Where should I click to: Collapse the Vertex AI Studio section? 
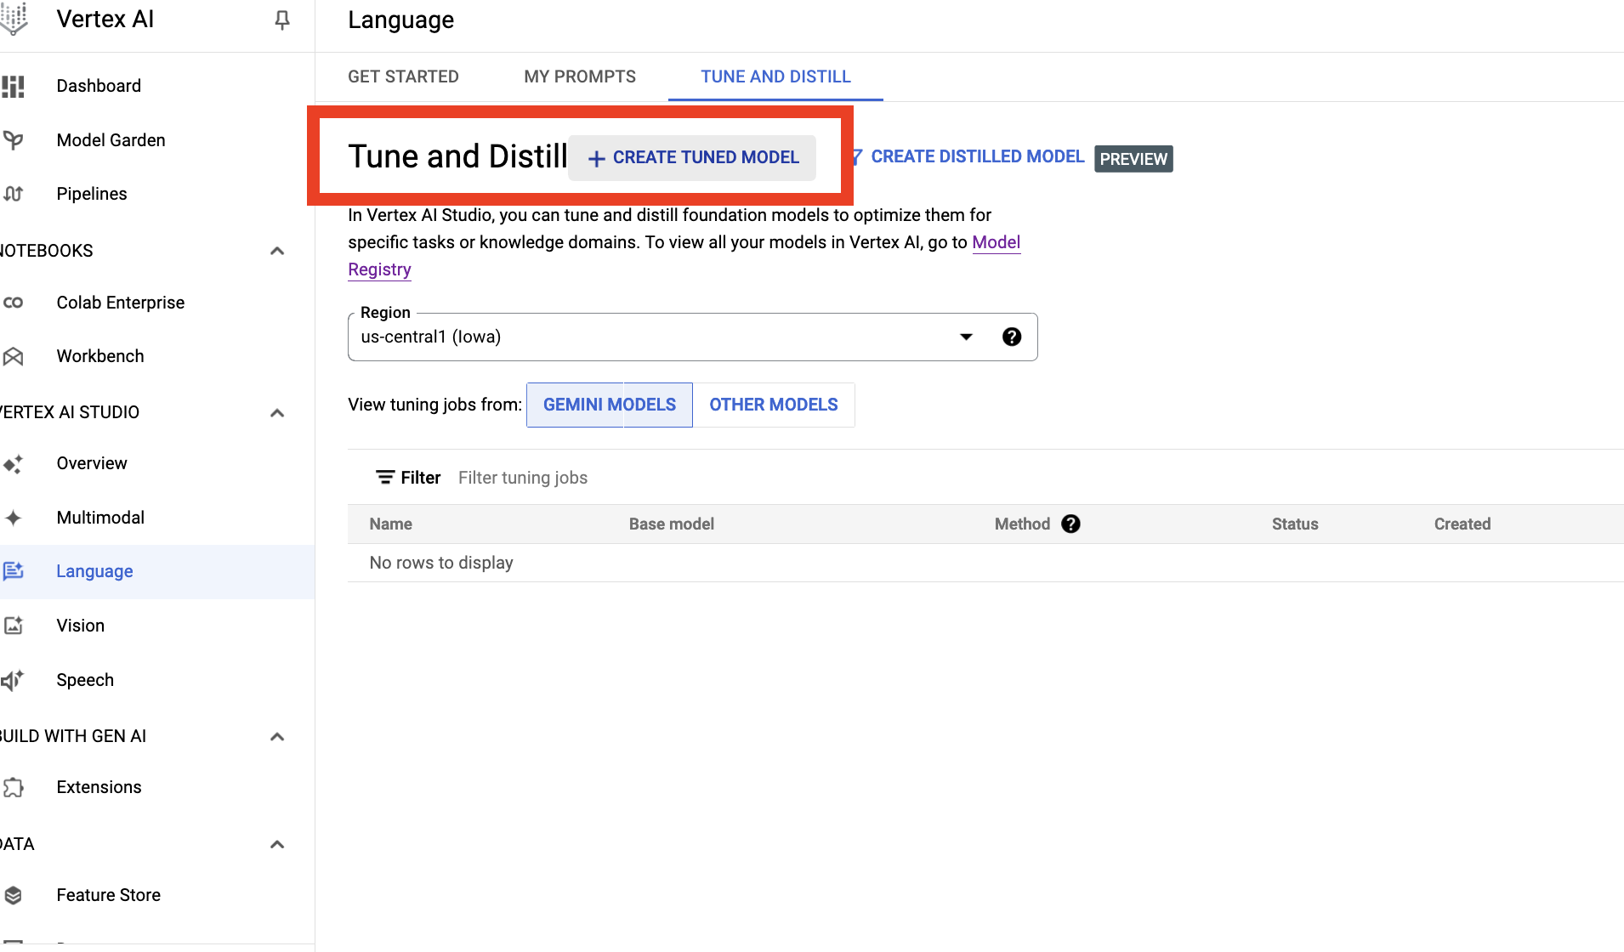click(x=277, y=413)
